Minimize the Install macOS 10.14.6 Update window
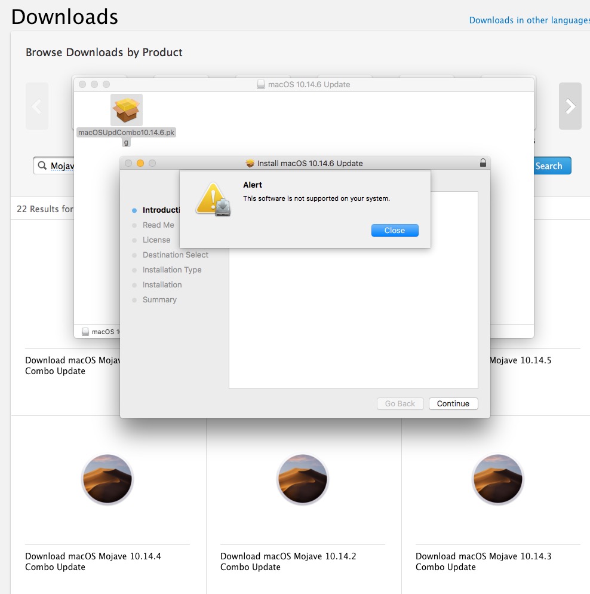This screenshot has width=590, height=594. (140, 163)
